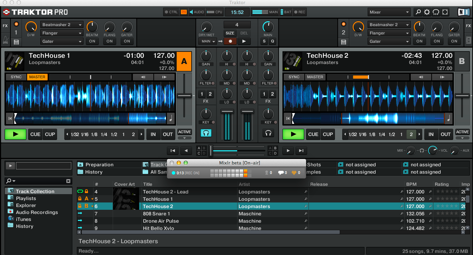Image resolution: width=473 pixels, height=255 pixels.
Task: Open Traktor preferences gear icon
Action: point(427,12)
